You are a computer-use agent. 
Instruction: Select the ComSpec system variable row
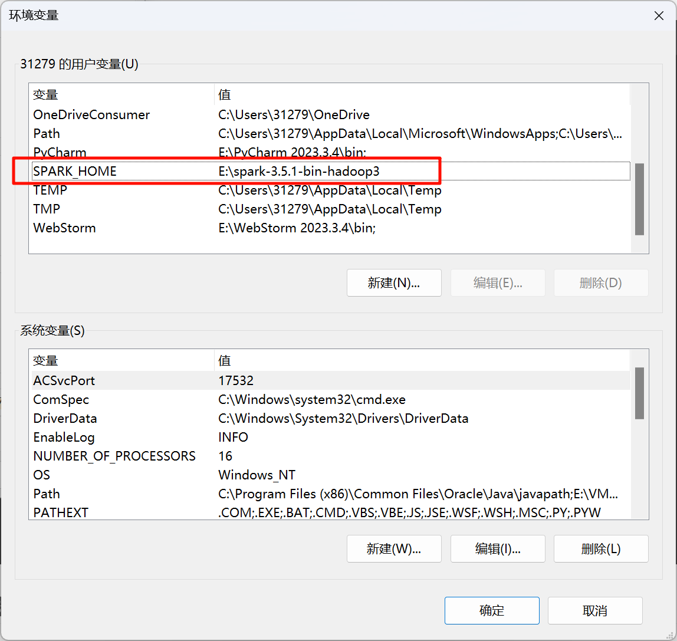61,399
